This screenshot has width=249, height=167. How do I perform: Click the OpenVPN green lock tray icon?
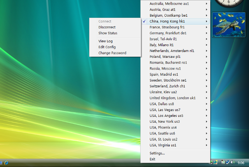(211, 162)
